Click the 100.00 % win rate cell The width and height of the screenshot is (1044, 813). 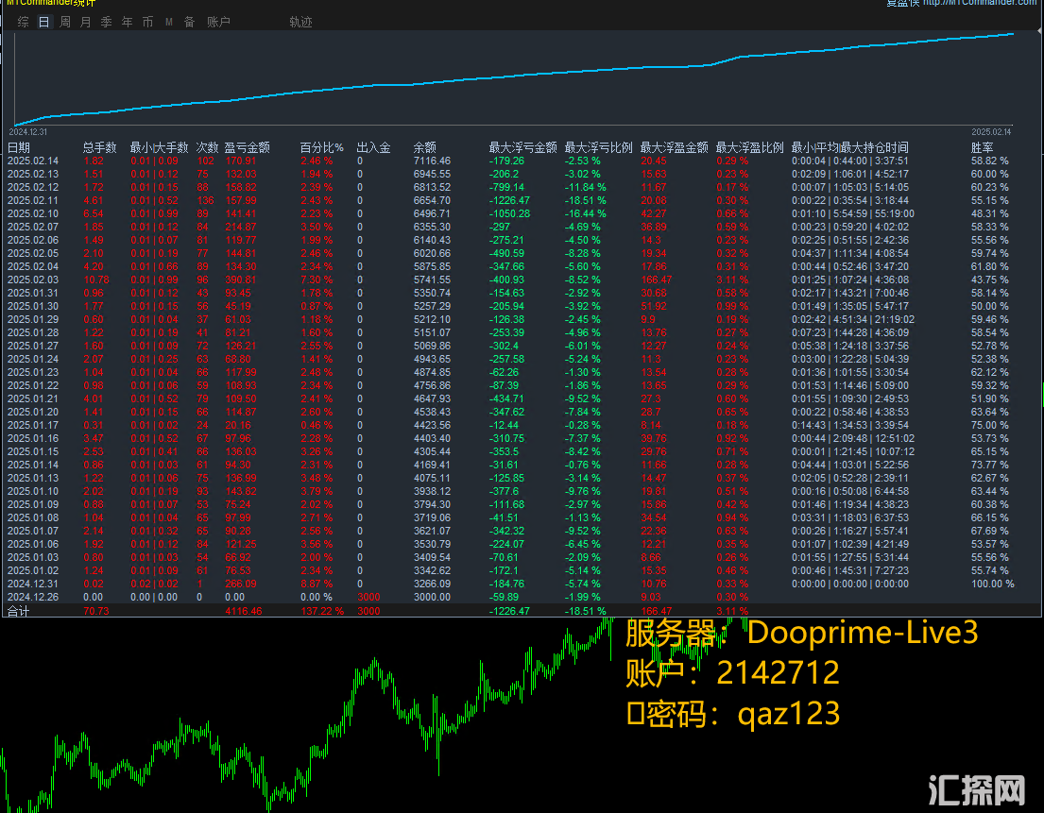(992, 584)
